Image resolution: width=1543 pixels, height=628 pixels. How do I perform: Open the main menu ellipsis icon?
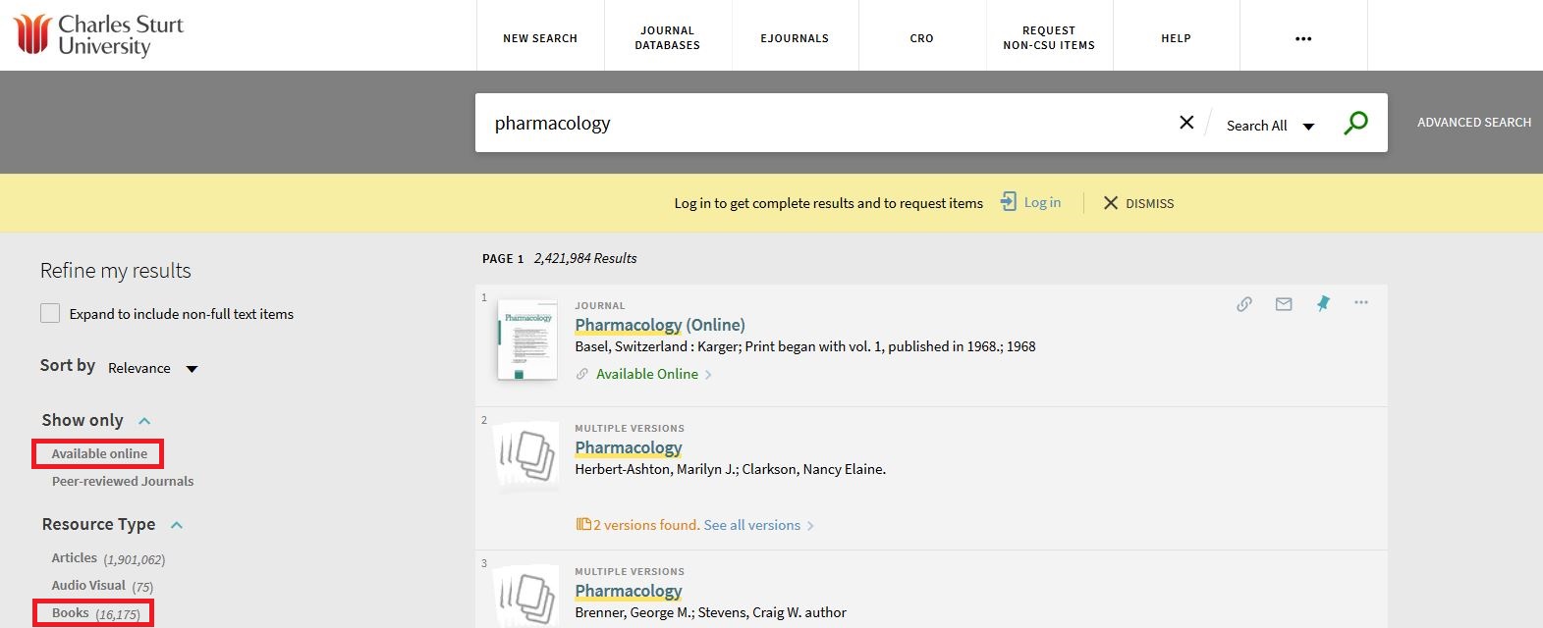[x=1303, y=39]
